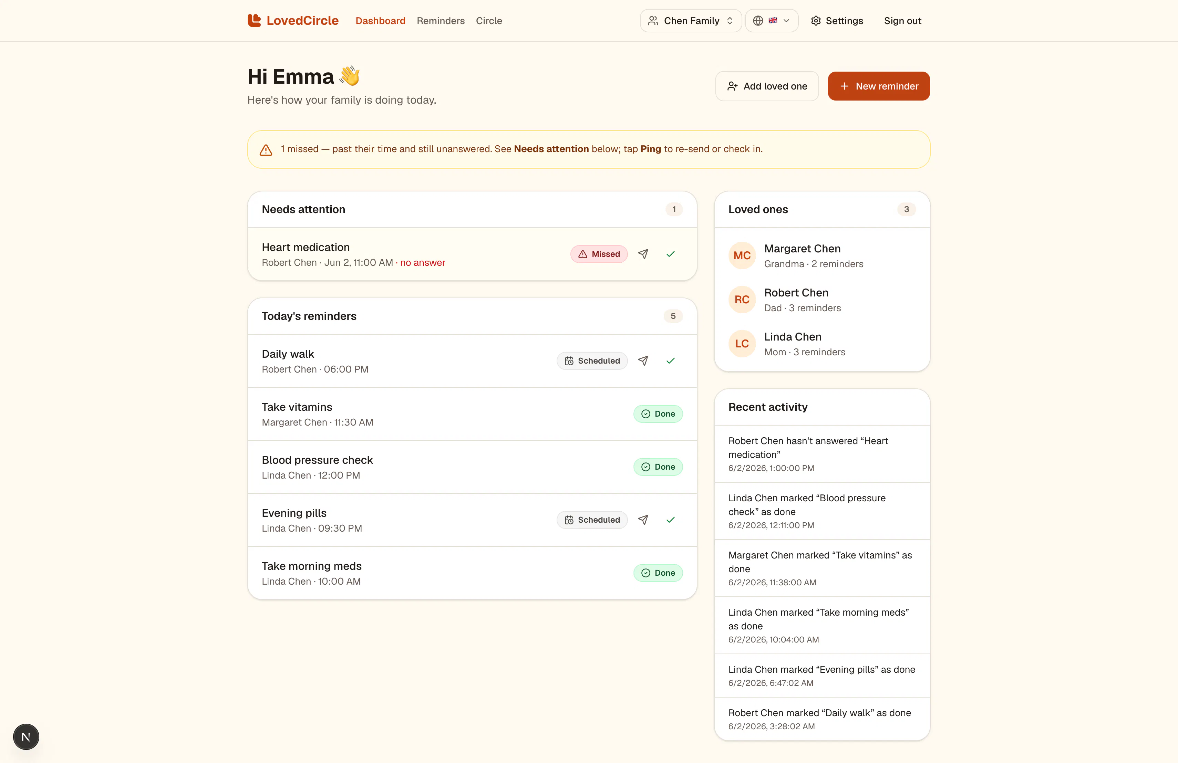Click Add loved one button

(x=767, y=86)
